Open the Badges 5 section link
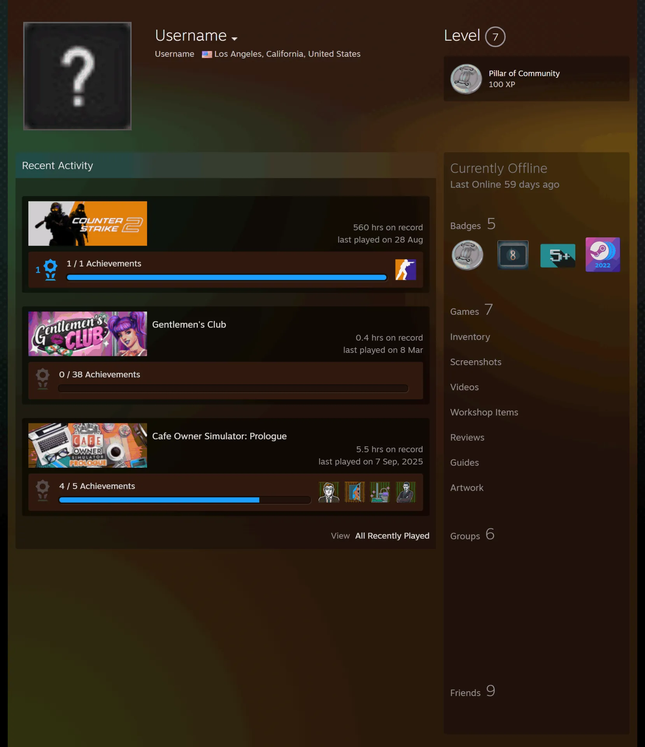The height and width of the screenshot is (747, 645). click(x=473, y=224)
